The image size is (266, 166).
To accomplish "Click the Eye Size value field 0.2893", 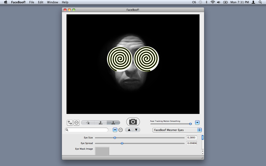I will point(192,137).
